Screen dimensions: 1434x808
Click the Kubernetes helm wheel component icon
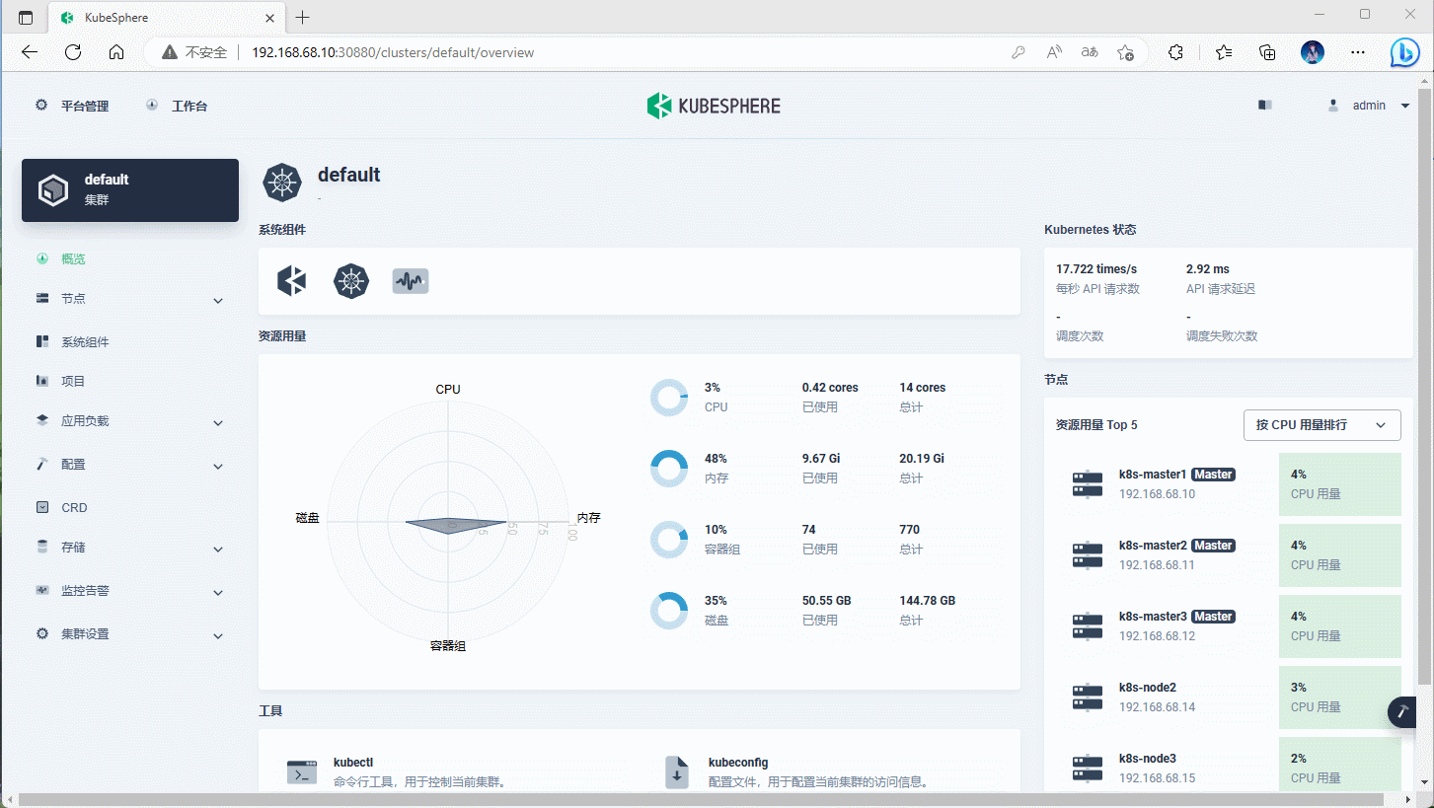pos(351,281)
